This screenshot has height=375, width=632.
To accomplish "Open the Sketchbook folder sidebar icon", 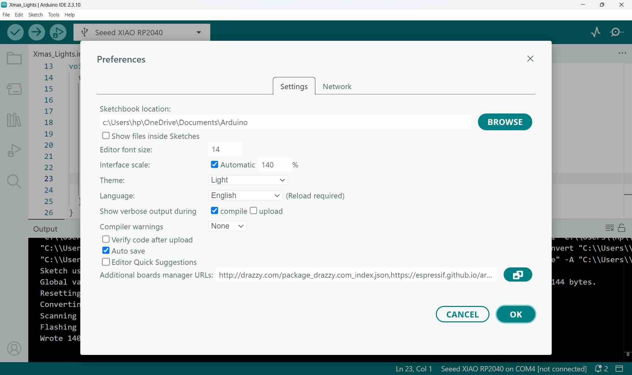I will [x=14, y=59].
